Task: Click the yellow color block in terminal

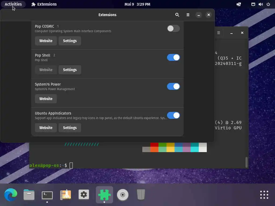Action: [171, 149]
